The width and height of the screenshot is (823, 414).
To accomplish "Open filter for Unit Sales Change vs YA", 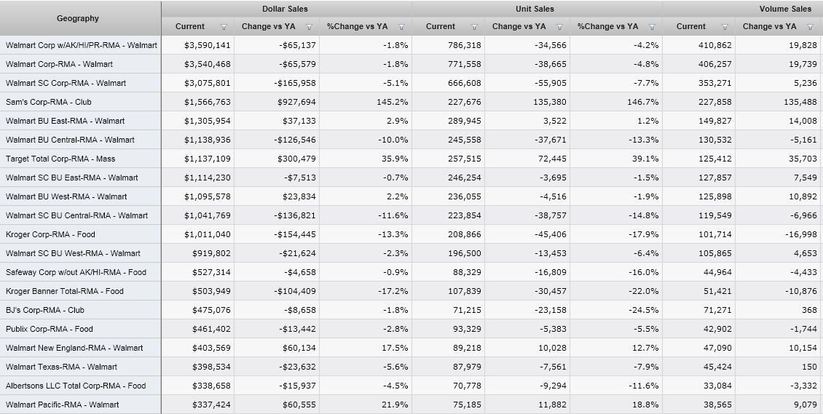I will point(559,27).
